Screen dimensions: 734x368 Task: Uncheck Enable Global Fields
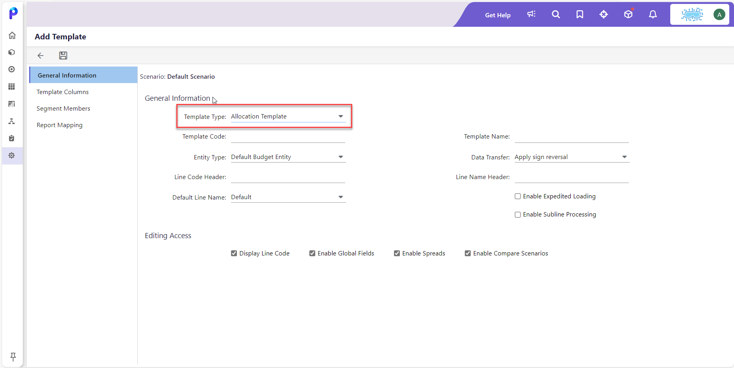click(x=312, y=253)
